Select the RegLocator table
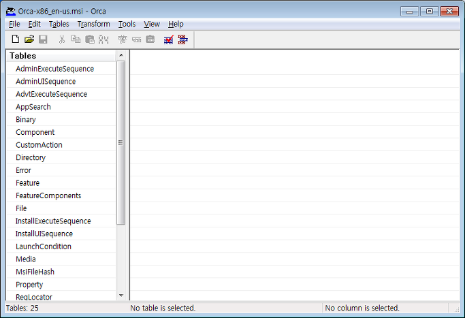The image size is (465, 318). (61, 297)
